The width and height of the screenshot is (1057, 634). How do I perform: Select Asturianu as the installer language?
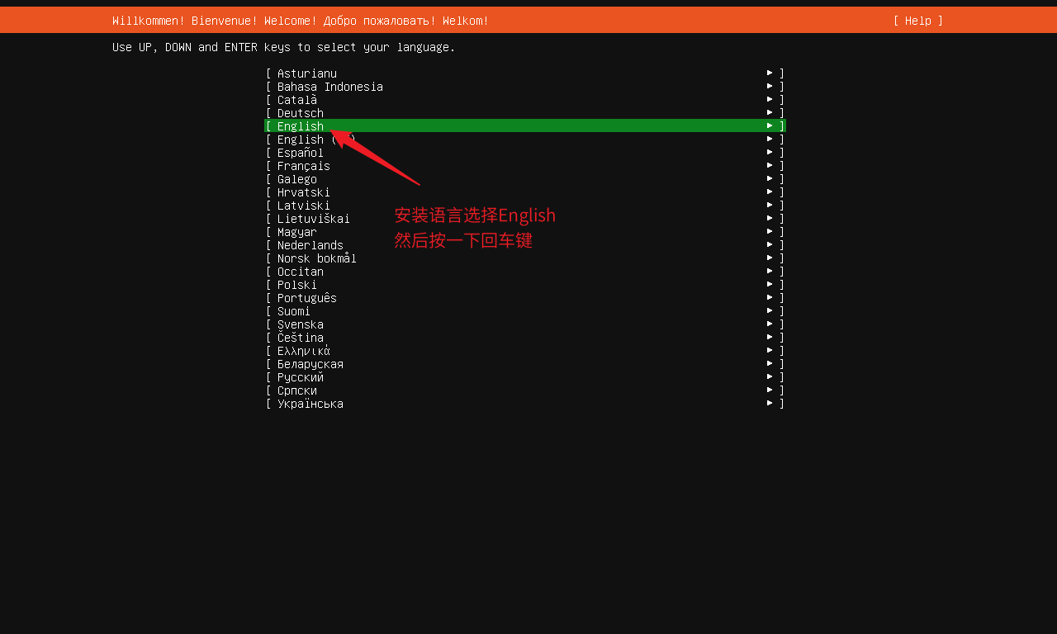click(x=306, y=73)
